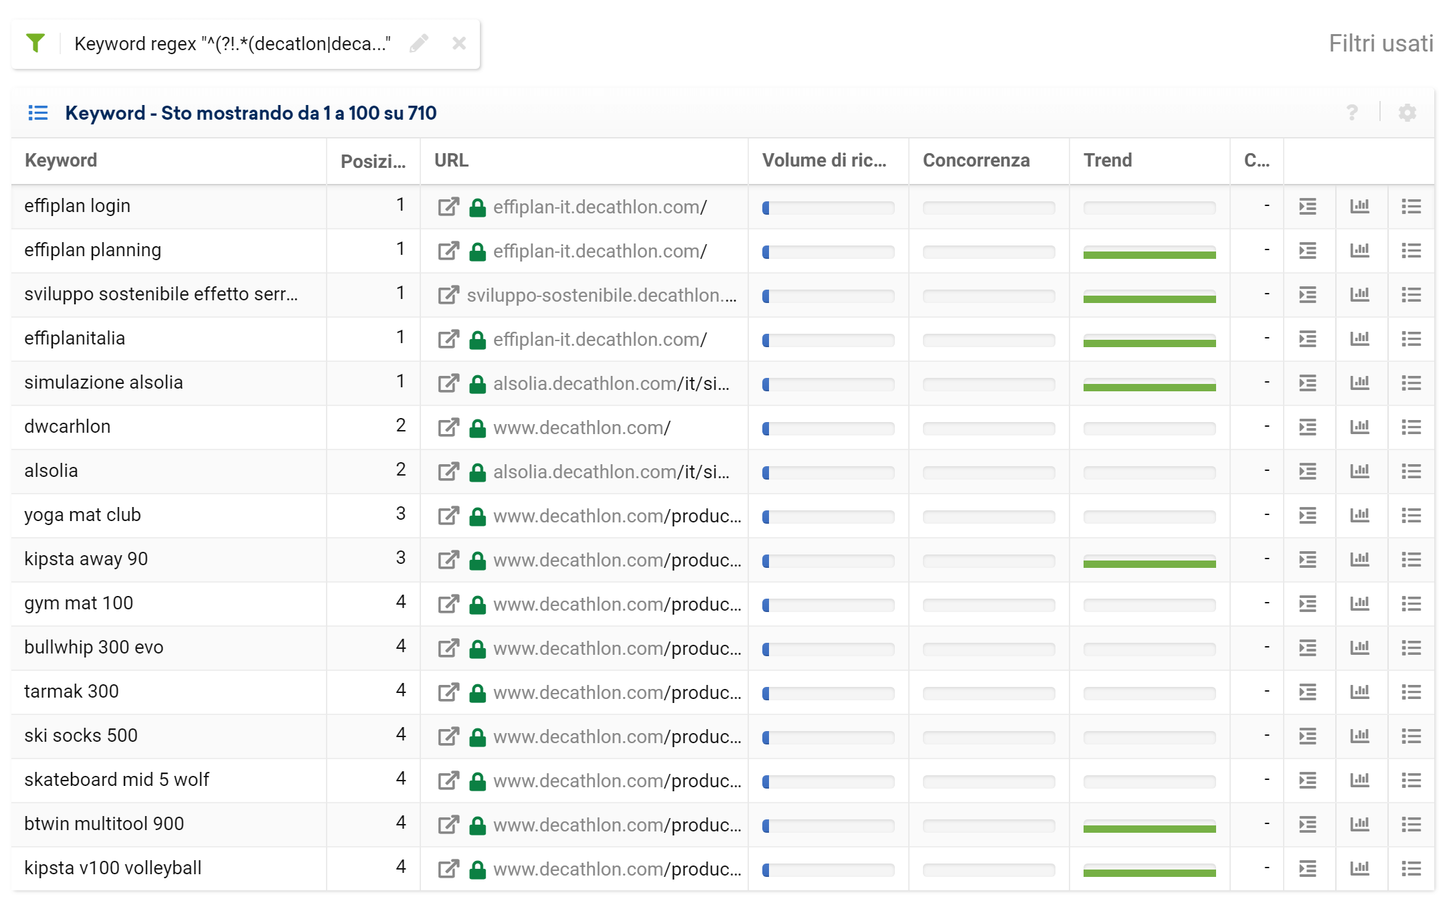This screenshot has width=1451, height=907.
Task: Show the SERP view icon for effiplanitalia
Action: pos(1308,339)
